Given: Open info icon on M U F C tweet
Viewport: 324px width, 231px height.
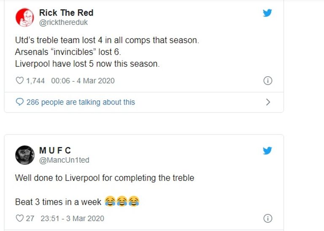Looking at the screenshot, I should point(267,218).
